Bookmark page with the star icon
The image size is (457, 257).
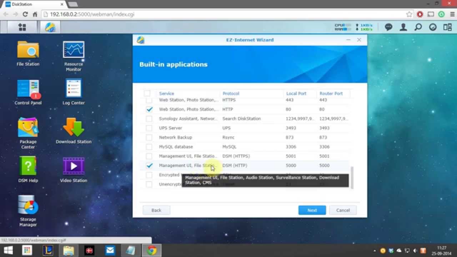click(409, 14)
